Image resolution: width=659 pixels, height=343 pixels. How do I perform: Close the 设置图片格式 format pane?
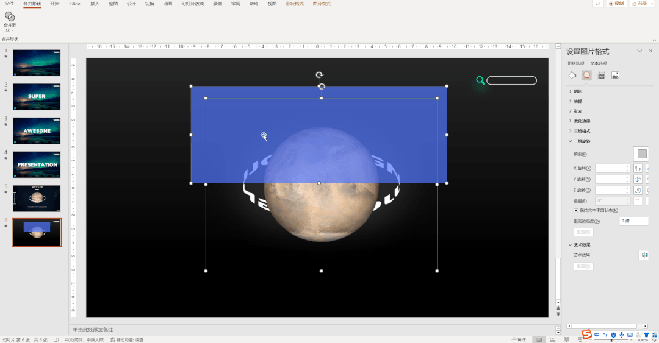(650, 51)
